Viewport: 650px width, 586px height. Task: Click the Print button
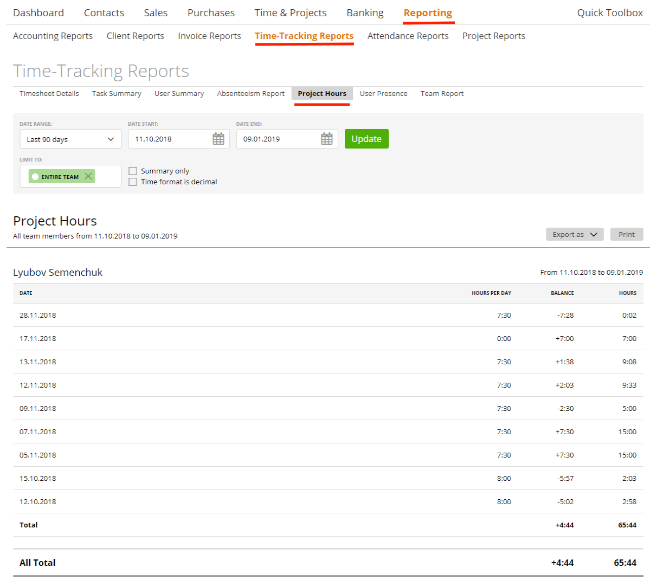click(627, 234)
